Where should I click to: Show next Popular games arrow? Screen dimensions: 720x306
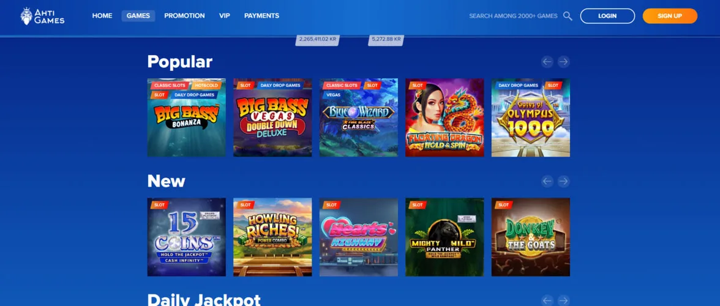(x=563, y=61)
